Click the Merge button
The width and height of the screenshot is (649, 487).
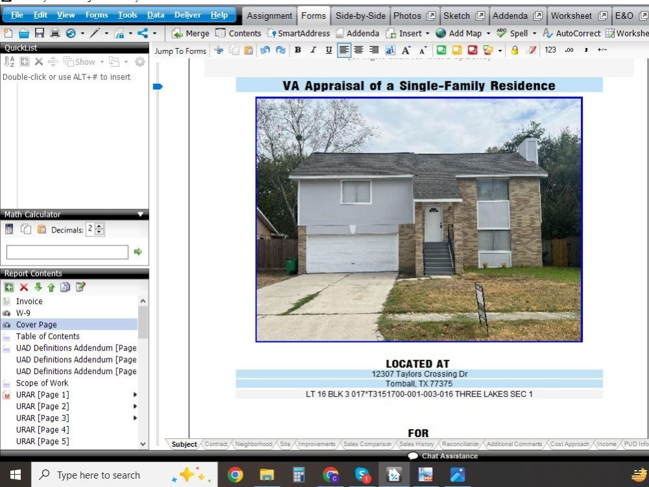tap(191, 33)
